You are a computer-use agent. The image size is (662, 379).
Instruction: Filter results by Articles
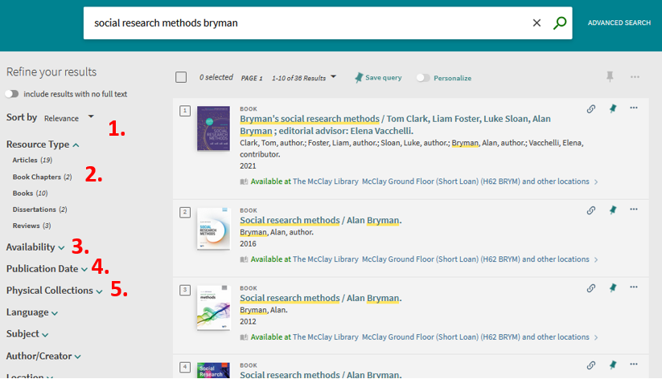25,161
